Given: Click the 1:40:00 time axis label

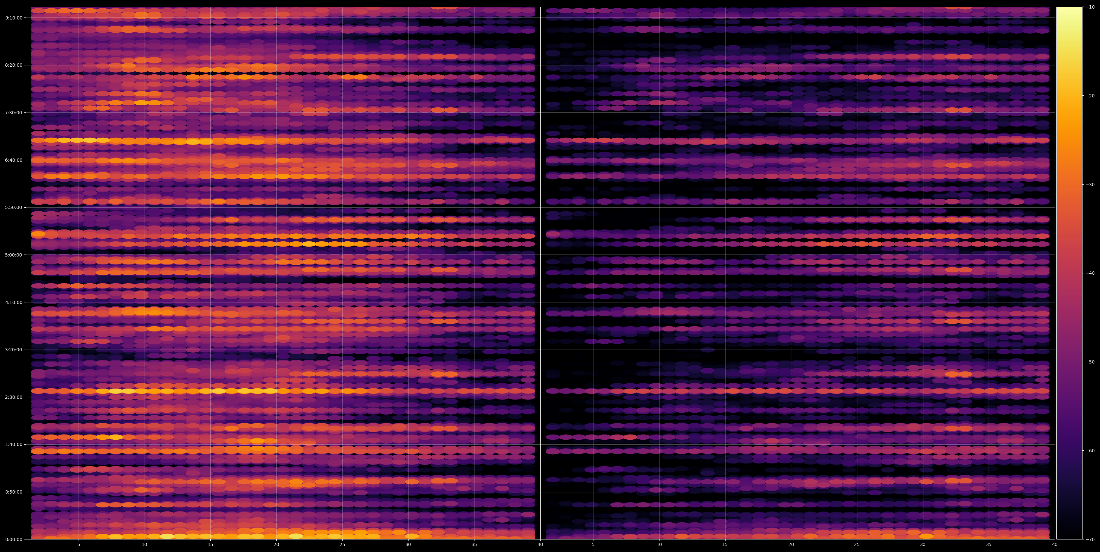Looking at the screenshot, I should tap(14, 444).
